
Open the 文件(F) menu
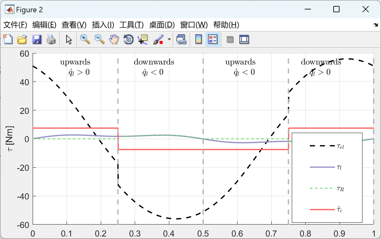pos(15,25)
